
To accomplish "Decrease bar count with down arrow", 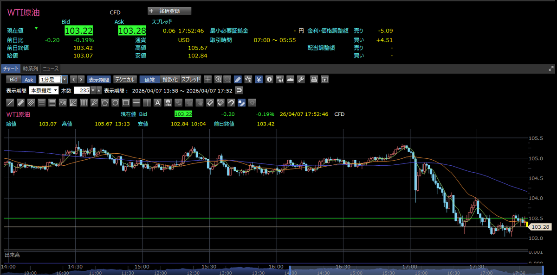I will click(x=93, y=90).
